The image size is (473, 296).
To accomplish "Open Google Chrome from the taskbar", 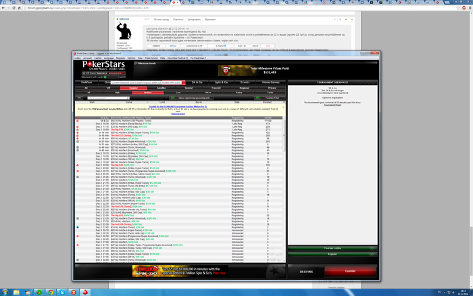I will point(51,292).
